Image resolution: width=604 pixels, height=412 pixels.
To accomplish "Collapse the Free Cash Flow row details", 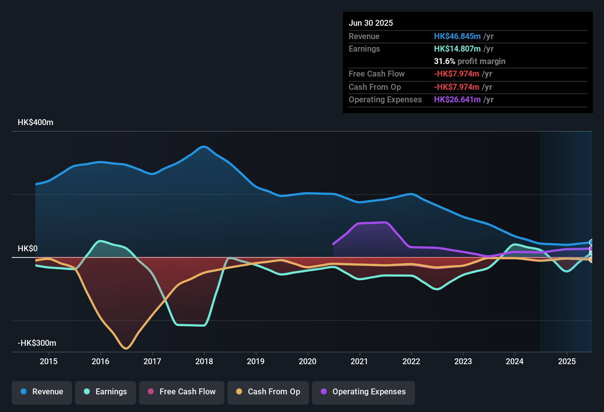I will click(377, 74).
